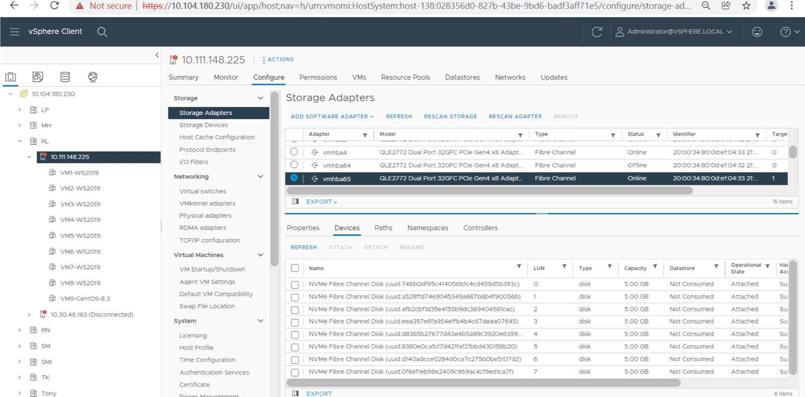Collapse the System section
The image size is (805, 397).
[x=261, y=321]
